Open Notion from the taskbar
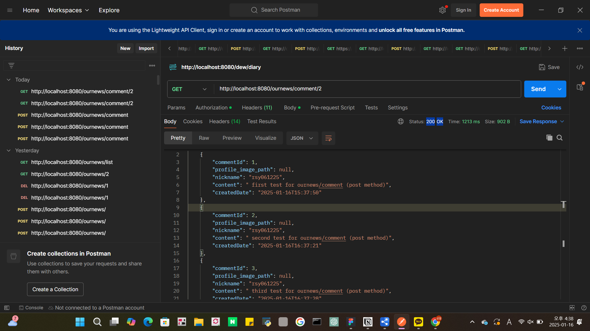Image resolution: width=590 pixels, height=331 pixels. pyautogui.click(x=368, y=322)
